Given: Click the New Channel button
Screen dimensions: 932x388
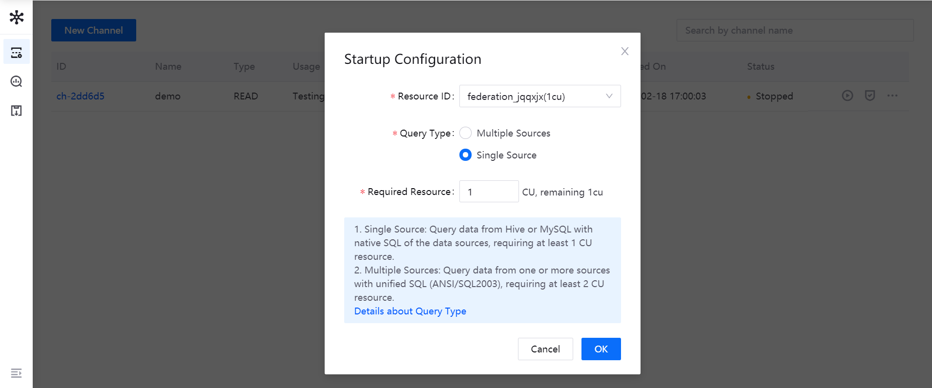Looking at the screenshot, I should [94, 30].
